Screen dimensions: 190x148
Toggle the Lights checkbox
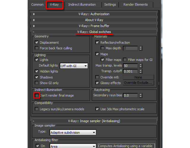(37, 60)
